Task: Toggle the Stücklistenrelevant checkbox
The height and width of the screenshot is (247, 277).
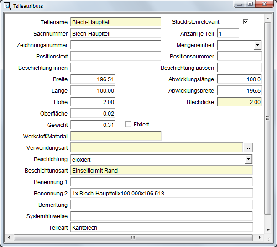Action: [x=246, y=22]
